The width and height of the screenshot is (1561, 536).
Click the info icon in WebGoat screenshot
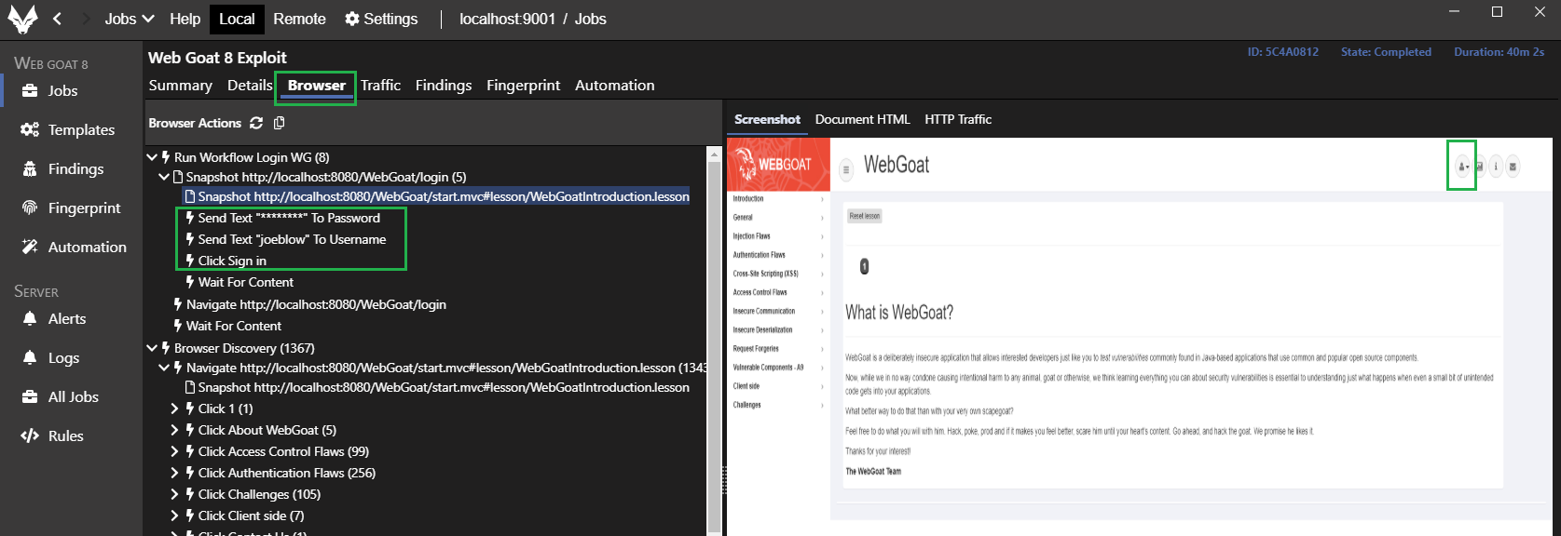pos(1496,167)
